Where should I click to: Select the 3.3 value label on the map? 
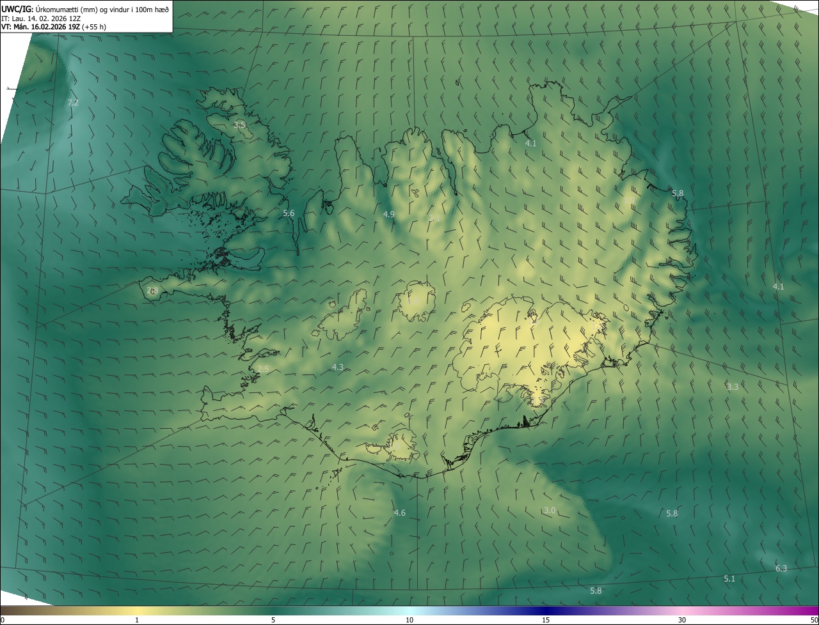733,387
